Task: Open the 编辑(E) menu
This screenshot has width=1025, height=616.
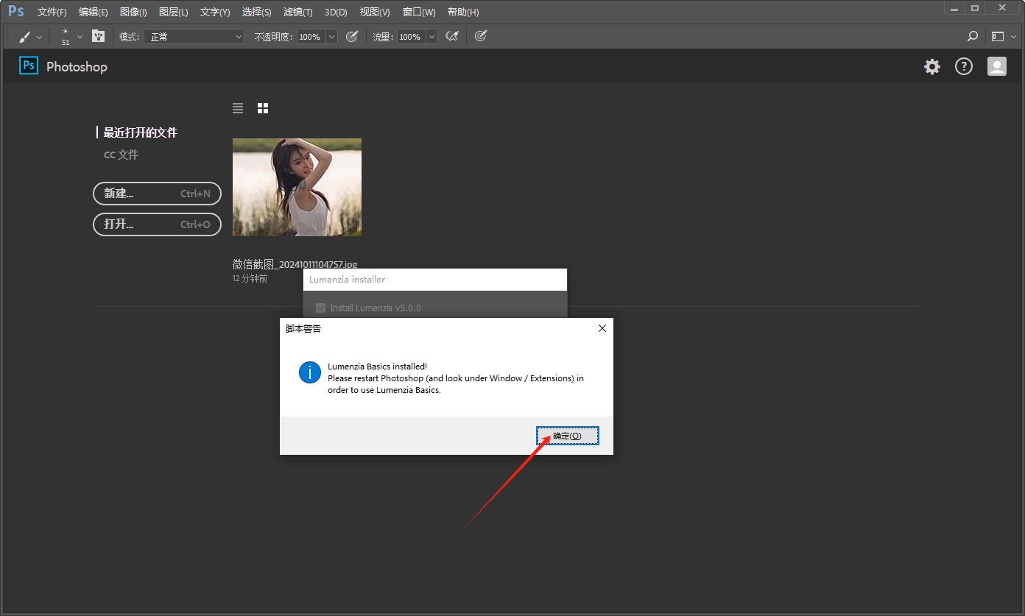Action: 93,12
